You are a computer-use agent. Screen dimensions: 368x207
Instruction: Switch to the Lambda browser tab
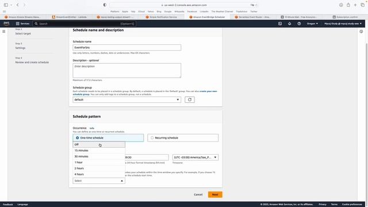point(69,17)
